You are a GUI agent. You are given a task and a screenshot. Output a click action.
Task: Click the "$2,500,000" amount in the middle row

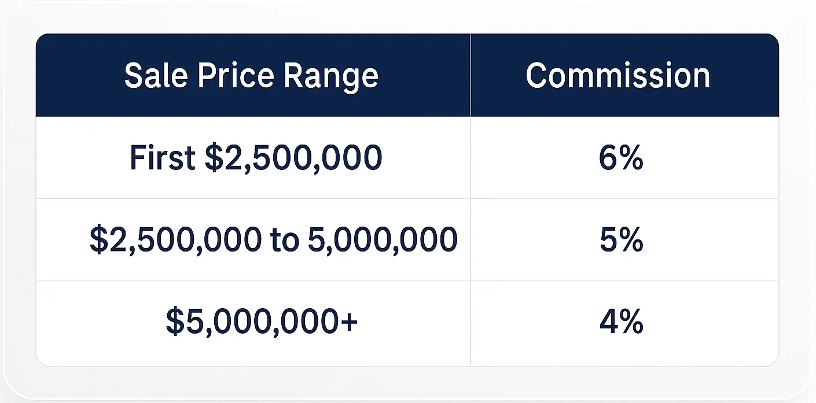tap(175, 239)
